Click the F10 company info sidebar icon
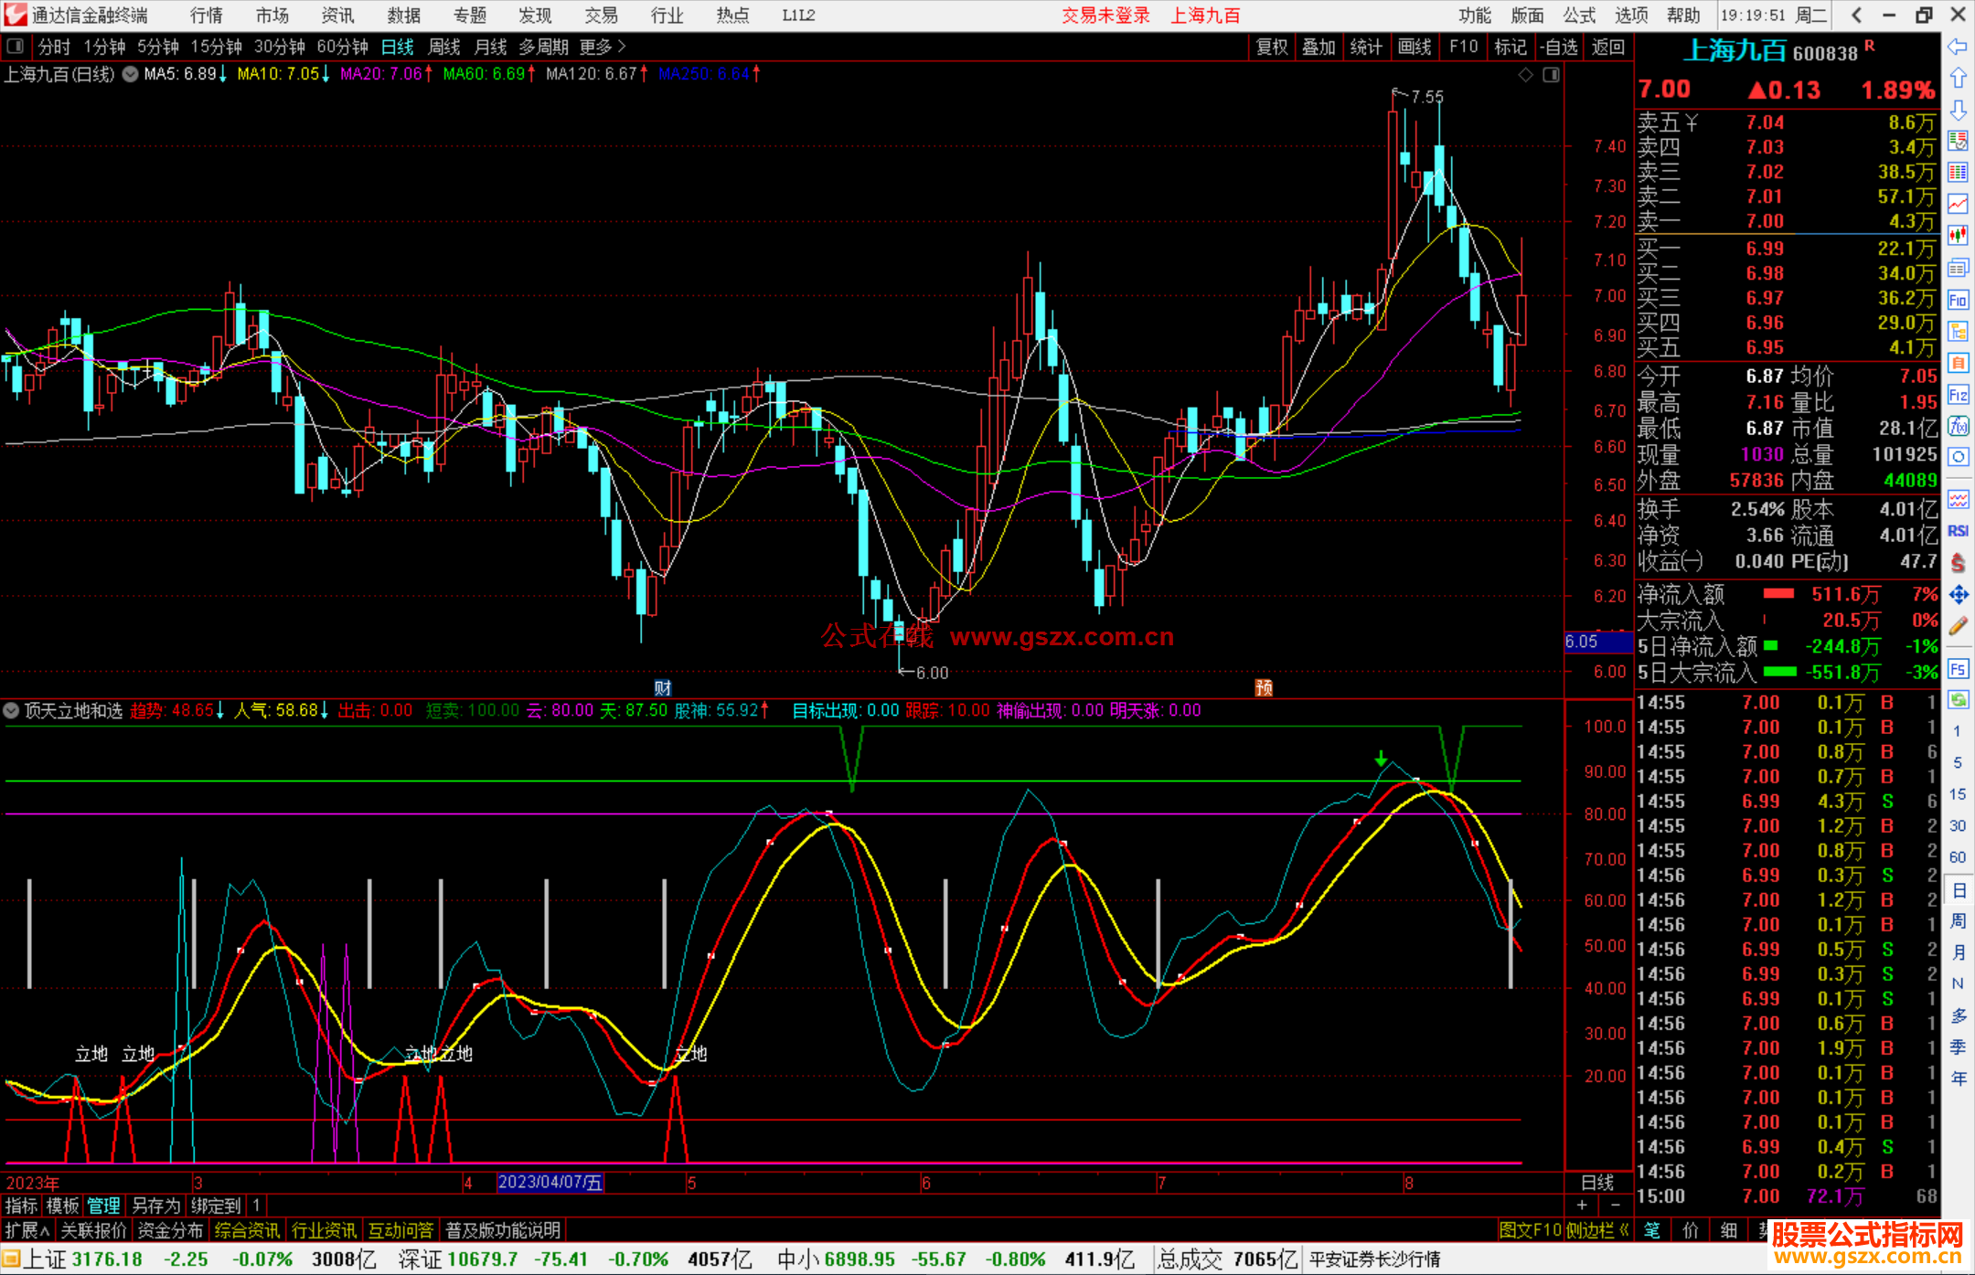The width and height of the screenshot is (1975, 1275). coord(1958,300)
